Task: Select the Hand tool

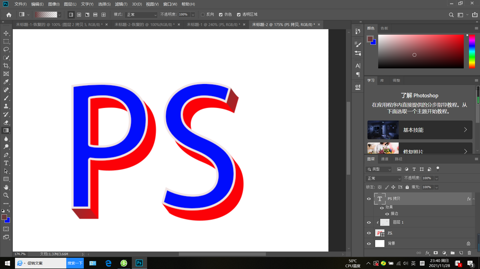Action: pyautogui.click(x=6, y=187)
